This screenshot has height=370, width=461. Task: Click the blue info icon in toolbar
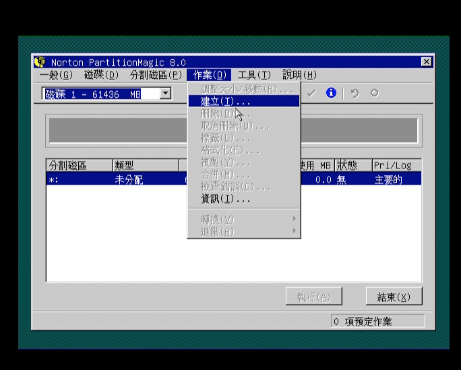pos(331,93)
